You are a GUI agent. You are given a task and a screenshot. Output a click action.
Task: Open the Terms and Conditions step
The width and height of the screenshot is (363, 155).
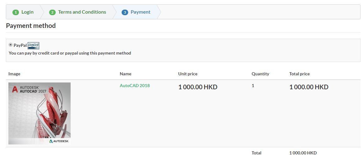82,12
